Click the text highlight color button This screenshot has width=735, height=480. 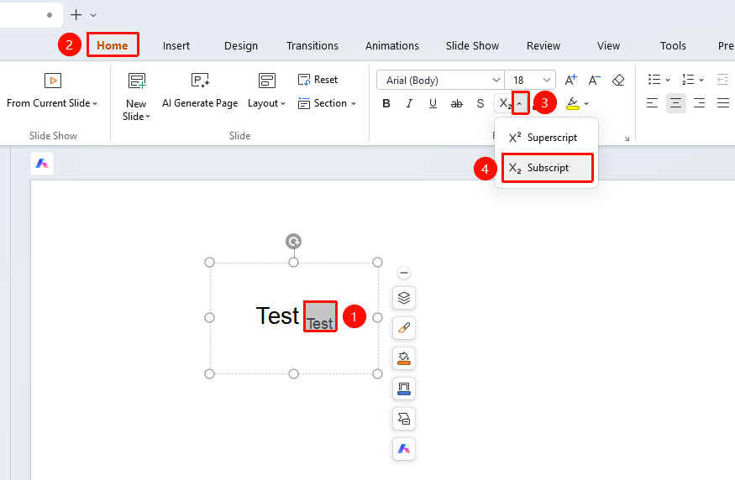coord(572,103)
